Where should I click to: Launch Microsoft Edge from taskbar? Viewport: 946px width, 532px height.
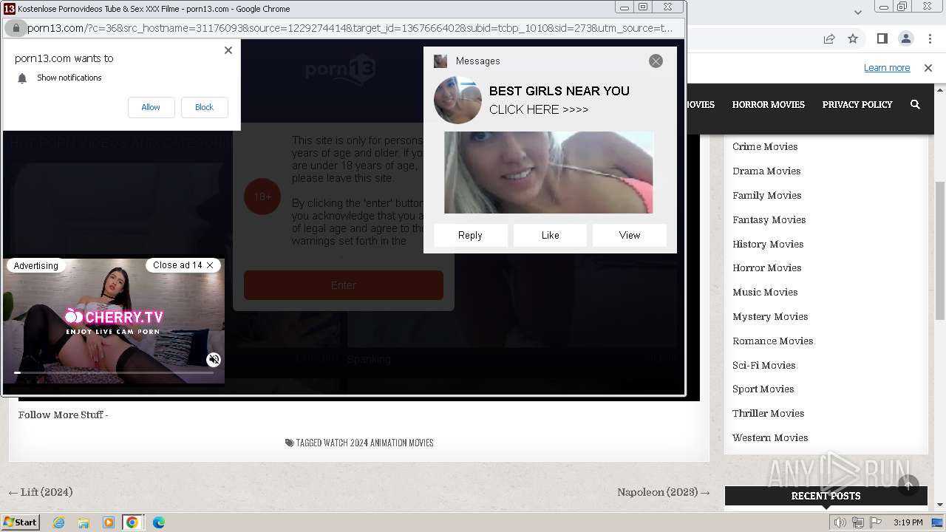tap(158, 522)
